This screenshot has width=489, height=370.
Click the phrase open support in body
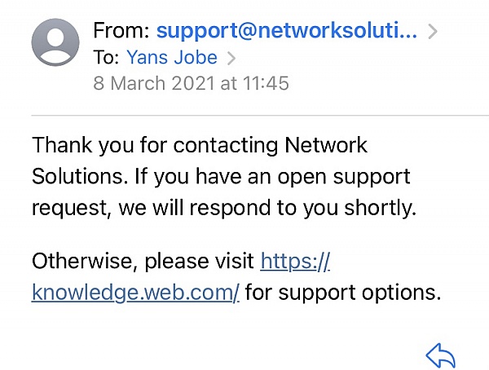[x=344, y=177]
